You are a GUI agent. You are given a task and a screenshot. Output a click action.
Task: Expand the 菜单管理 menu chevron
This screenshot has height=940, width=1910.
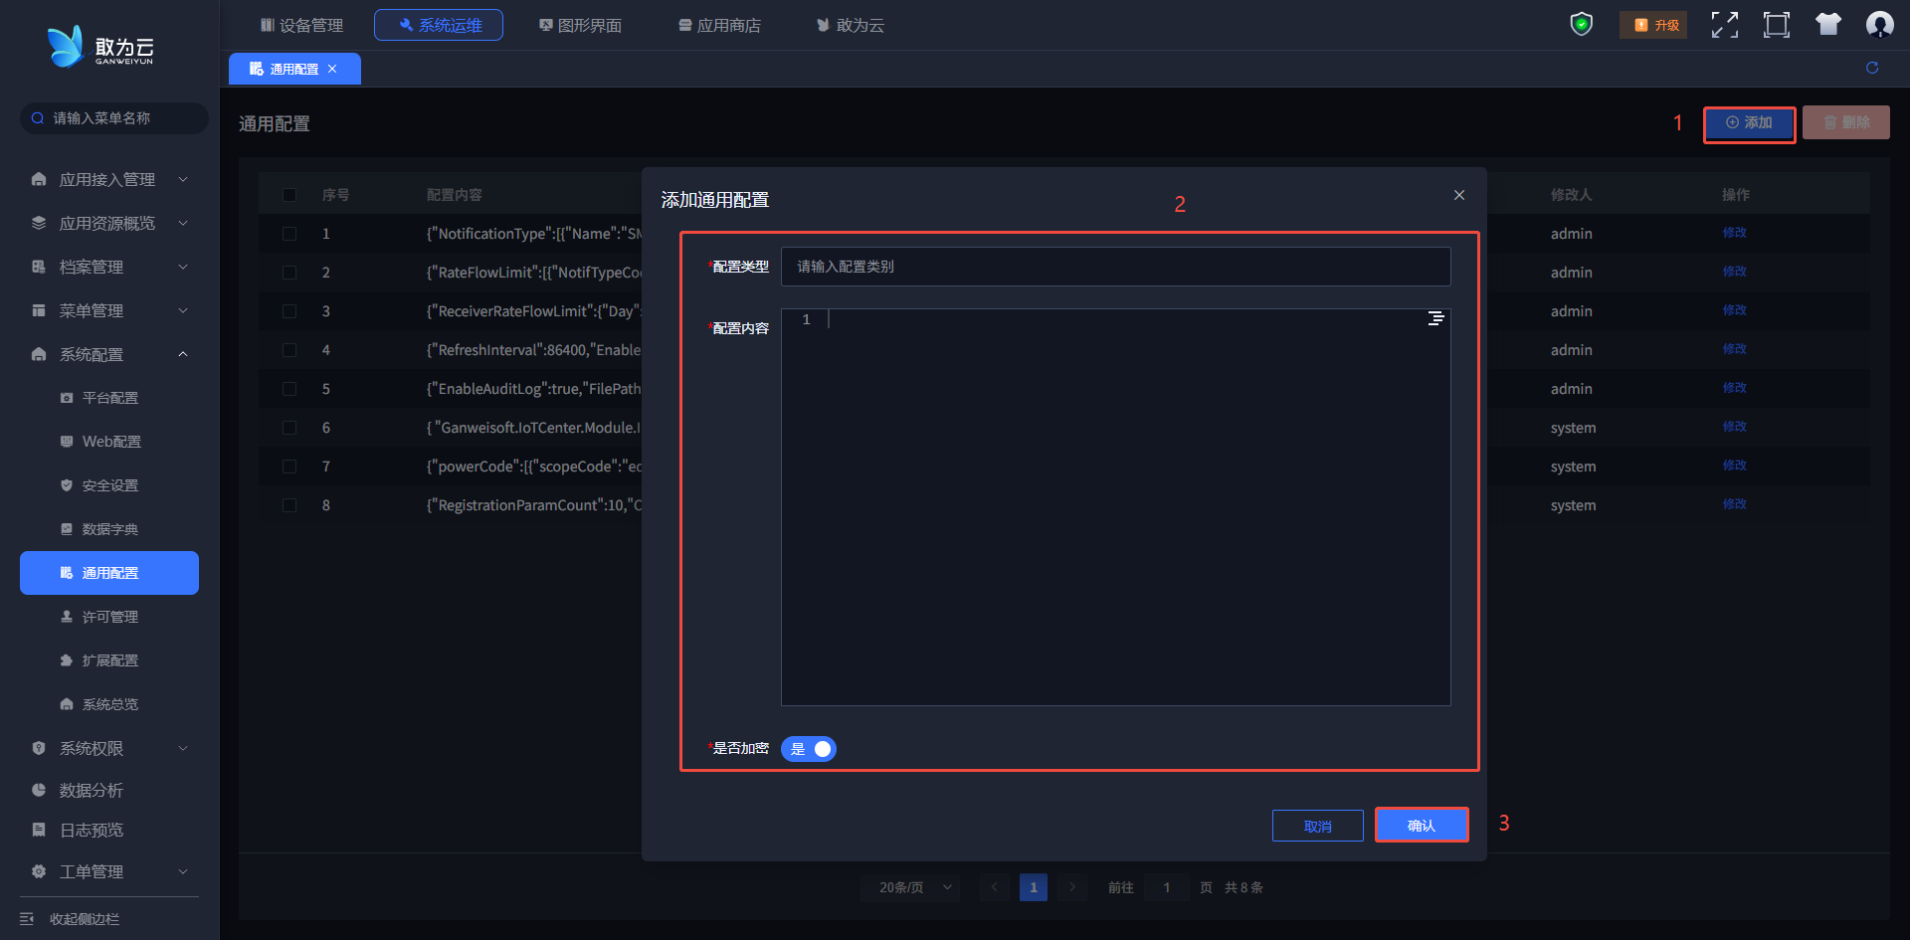[x=183, y=310]
